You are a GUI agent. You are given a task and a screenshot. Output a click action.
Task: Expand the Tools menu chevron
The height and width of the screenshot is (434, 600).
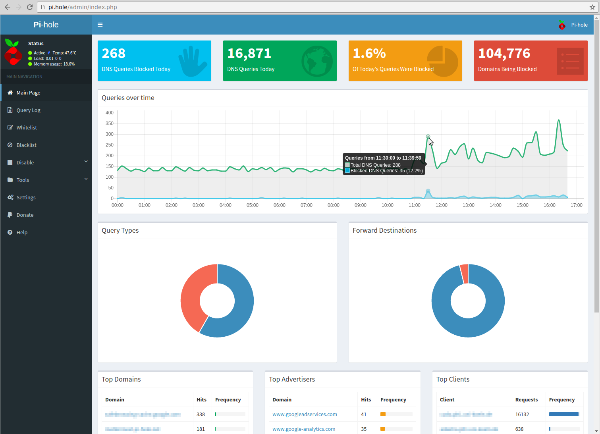click(x=86, y=179)
